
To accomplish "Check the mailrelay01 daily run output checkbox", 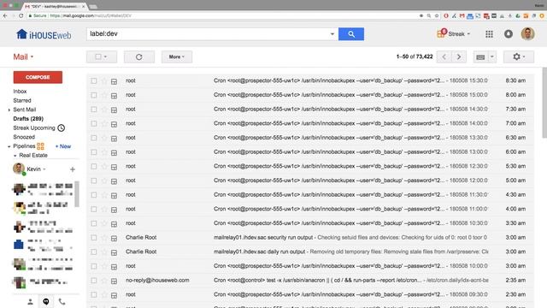I will tap(93, 252).
